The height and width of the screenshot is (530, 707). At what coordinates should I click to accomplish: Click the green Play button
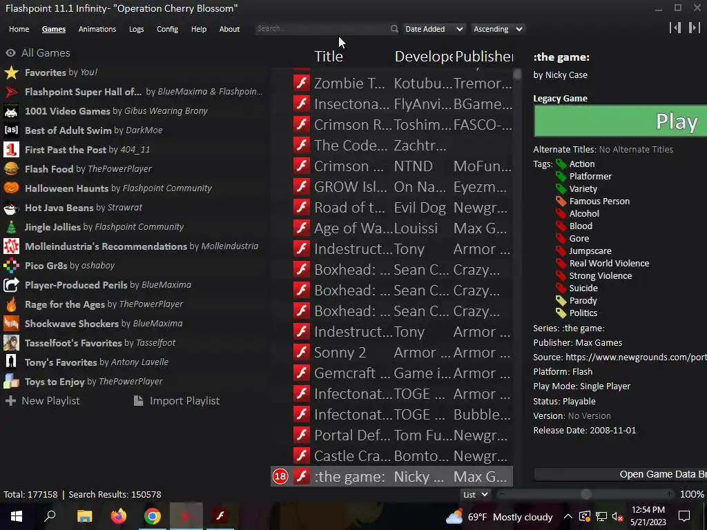click(621, 121)
